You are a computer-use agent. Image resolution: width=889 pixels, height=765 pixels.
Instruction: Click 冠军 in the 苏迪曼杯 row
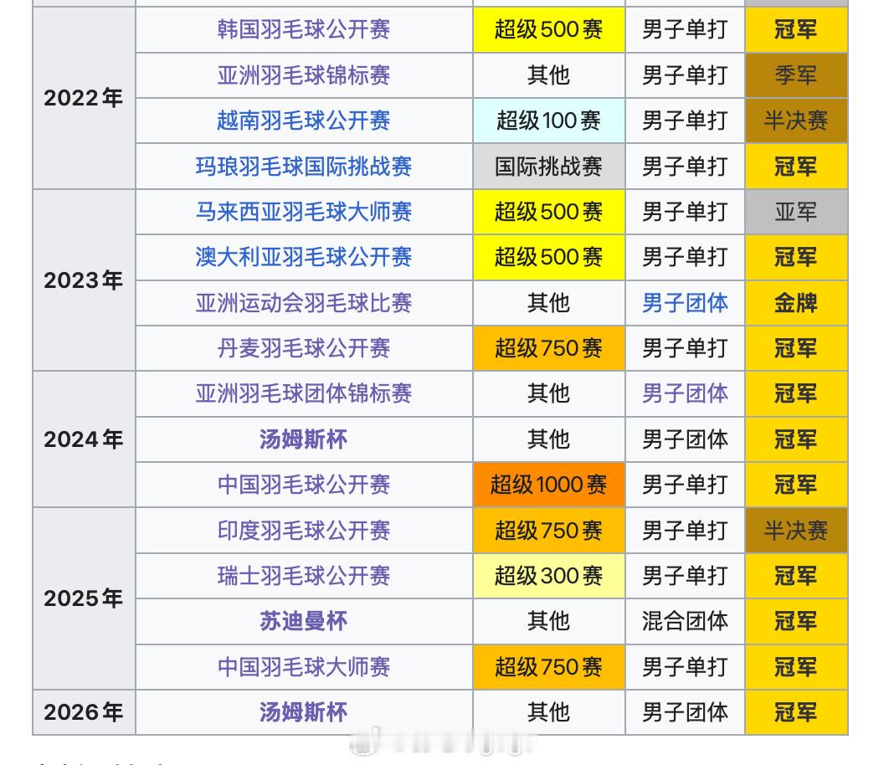tap(796, 622)
